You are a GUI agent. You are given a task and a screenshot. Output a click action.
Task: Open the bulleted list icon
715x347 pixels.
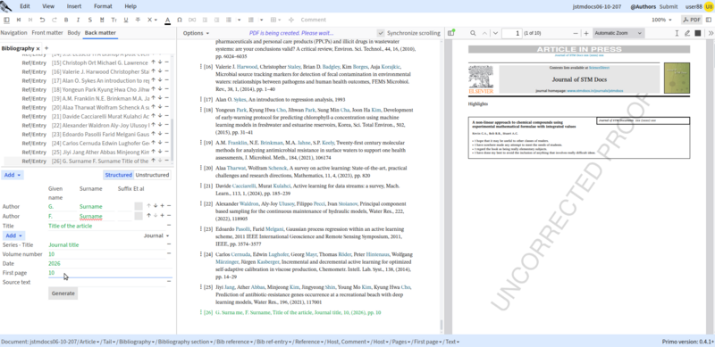[x=229, y=20]
